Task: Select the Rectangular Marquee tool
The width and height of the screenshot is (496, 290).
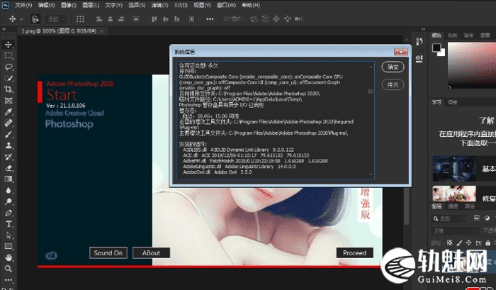Action: point(9,56)
